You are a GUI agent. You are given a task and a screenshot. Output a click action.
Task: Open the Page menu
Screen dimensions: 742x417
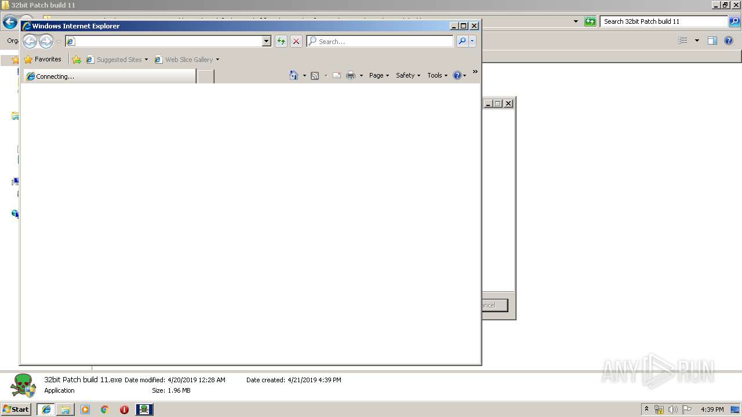tap(379, 75)
